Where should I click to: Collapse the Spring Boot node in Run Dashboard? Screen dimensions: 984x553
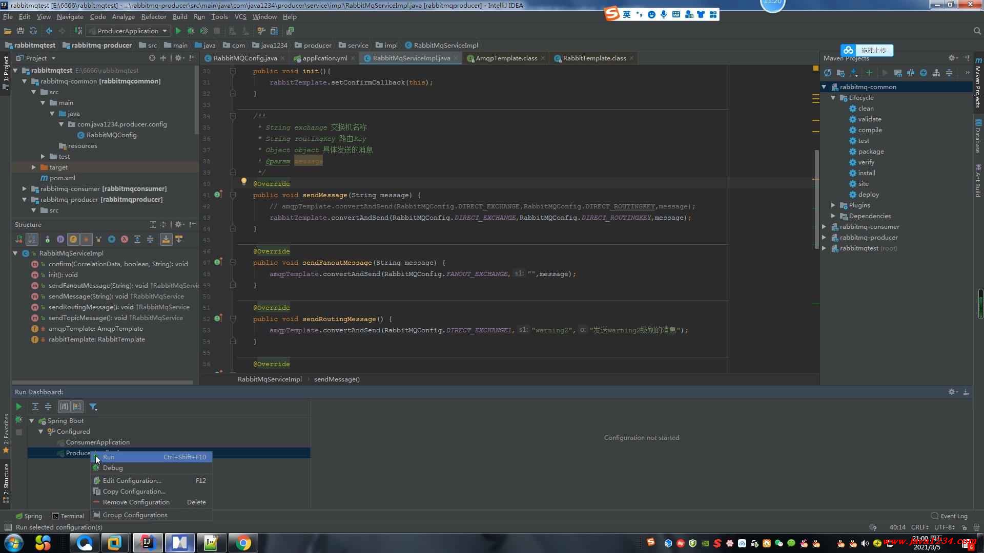(x=32, y=421)
